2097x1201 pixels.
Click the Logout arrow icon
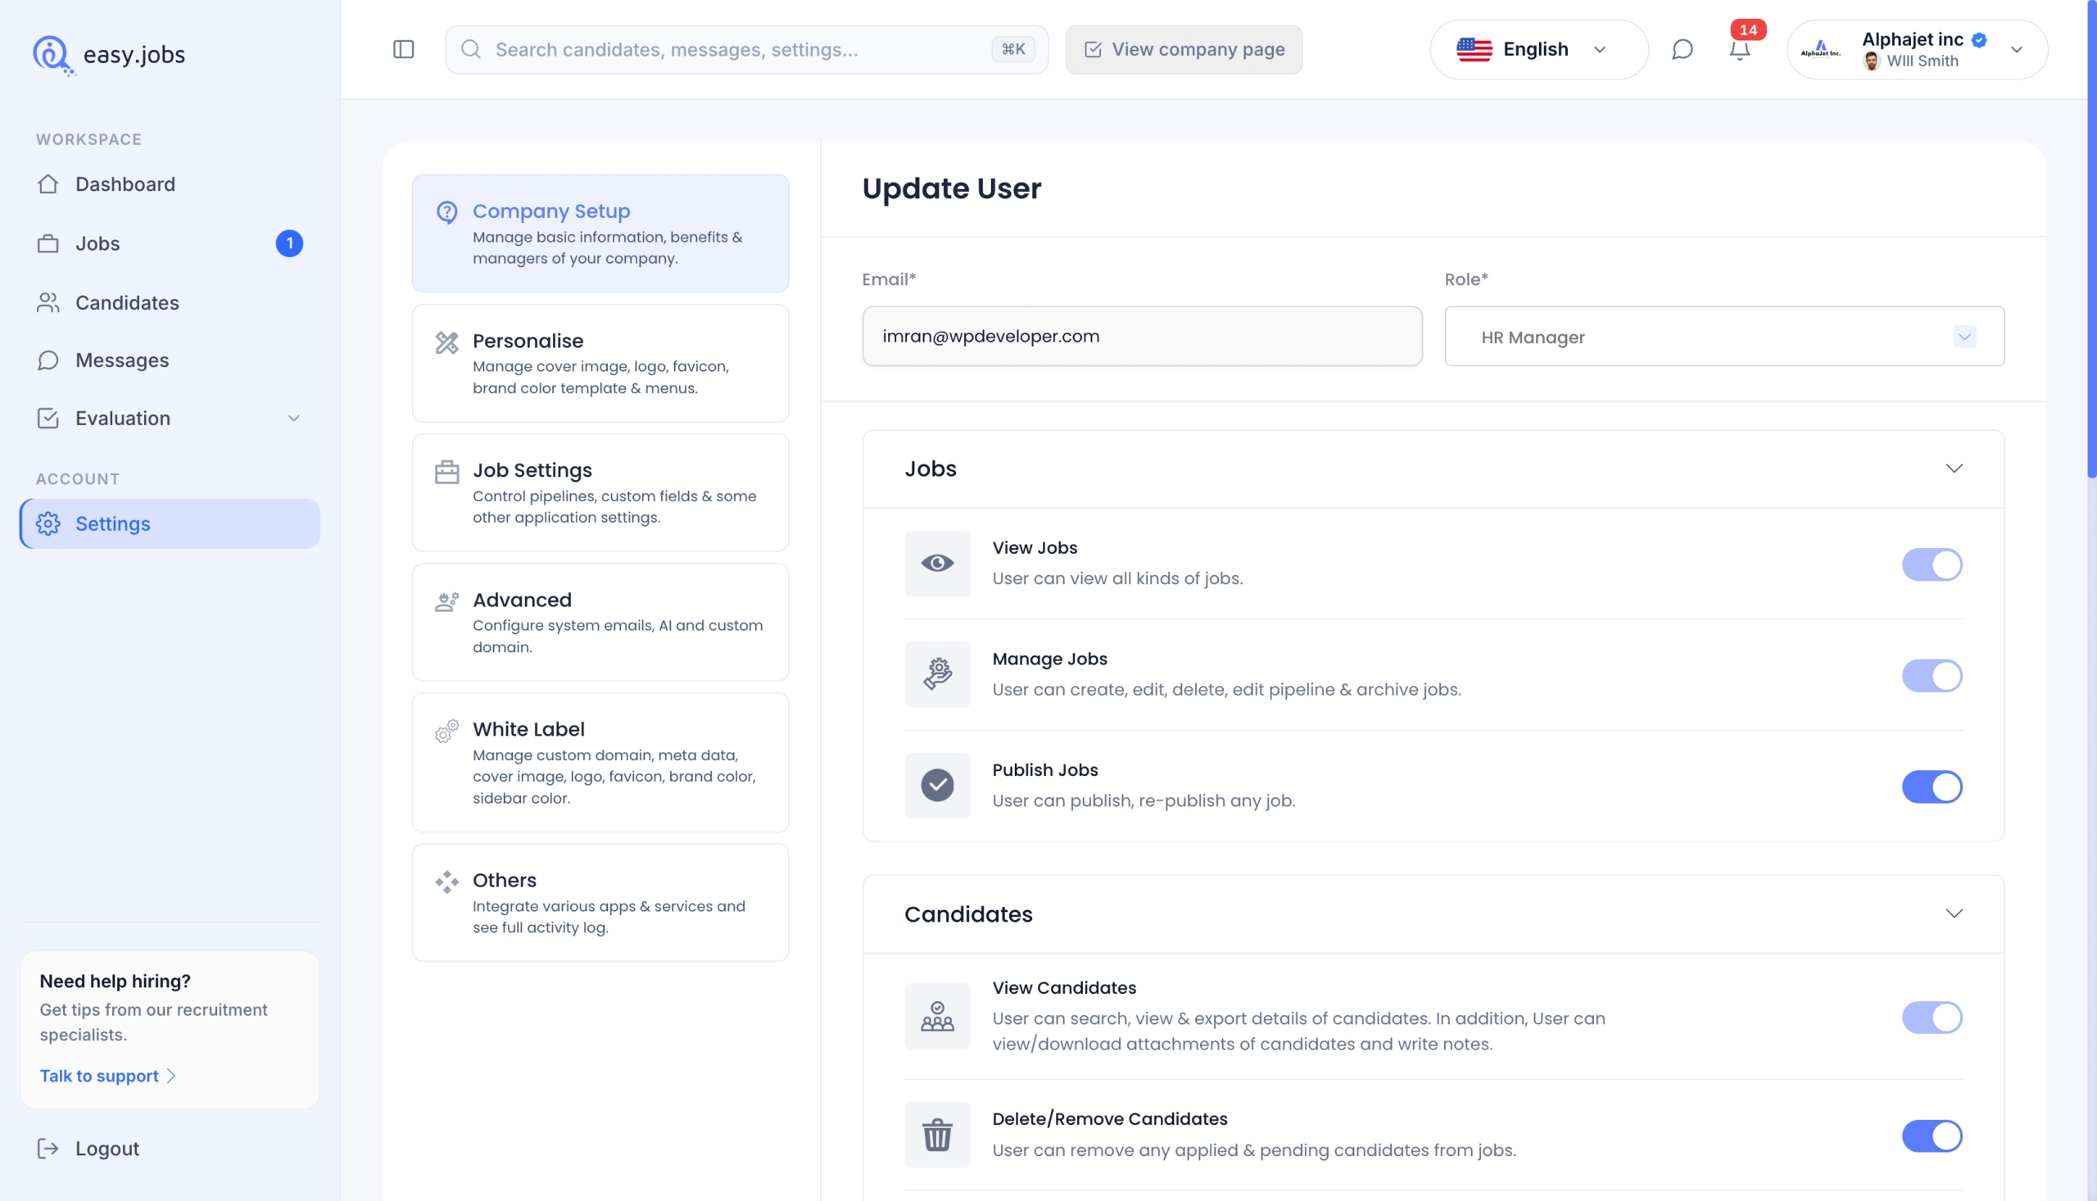[x=48, y=1149]
